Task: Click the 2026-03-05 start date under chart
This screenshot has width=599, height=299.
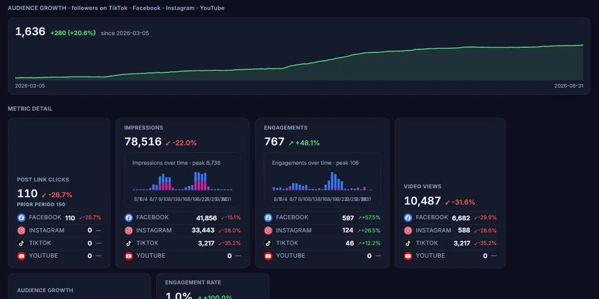Action: pyautogui.click(x=30, y=86)
